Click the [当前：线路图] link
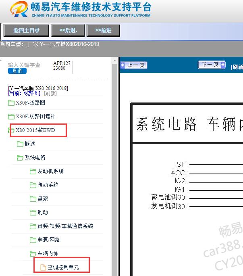This screenshot has height=276, width=243. 24,93
